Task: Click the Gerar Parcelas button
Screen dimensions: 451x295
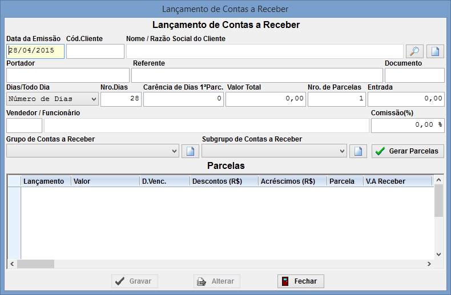Action: (408, 151)
